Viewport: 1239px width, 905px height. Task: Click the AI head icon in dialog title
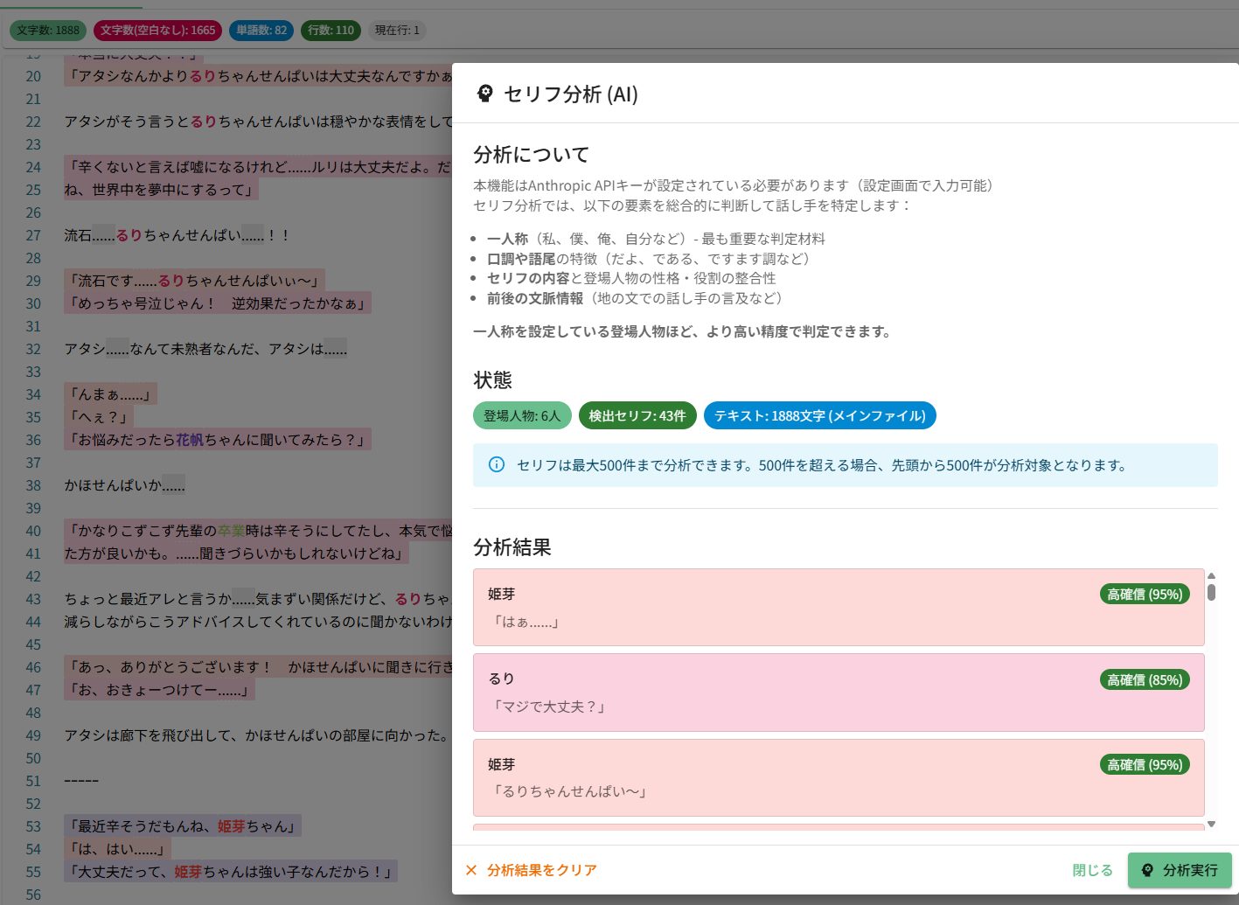484,94
